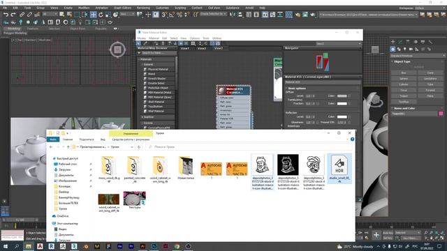Activate the Select and Move tool

tap(93, 15)
